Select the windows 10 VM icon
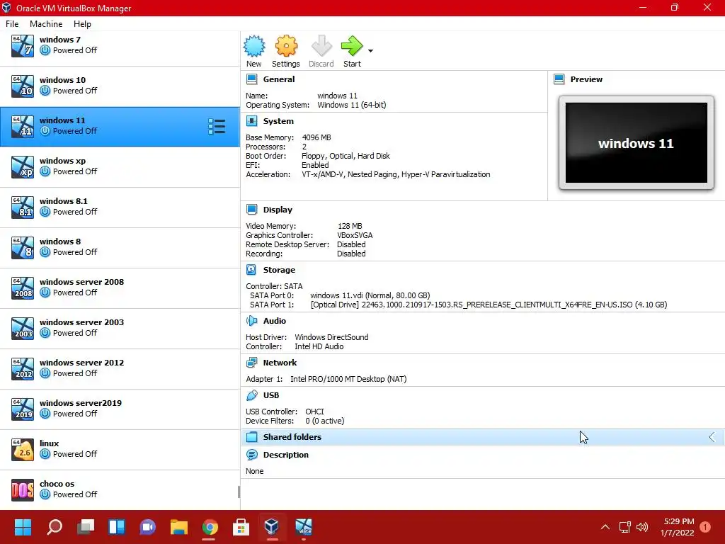Viewport: 725px width, 544px height. click(x=23, y=86)
